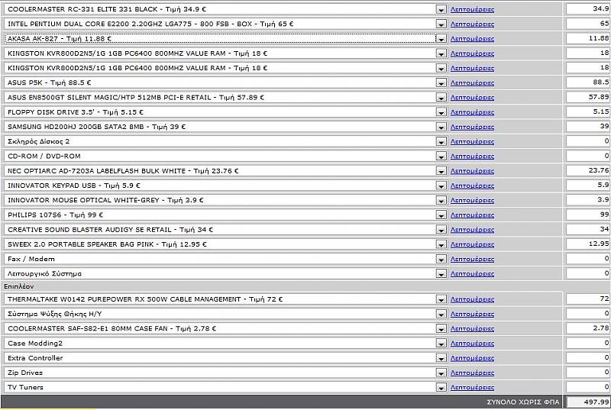Open the NEC OPTIARC AD-7203A dropdown
The width and height of the screenshot is (611, 410).
pyautogui.click(x=441, y=171)
